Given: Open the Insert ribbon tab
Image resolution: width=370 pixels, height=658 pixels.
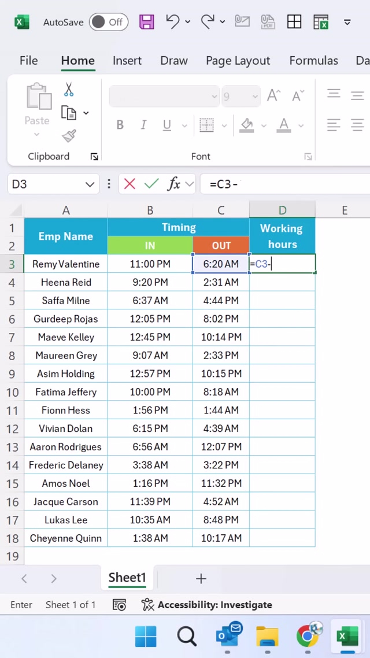Looking at the screenshot, I should [x=127, y=61].
